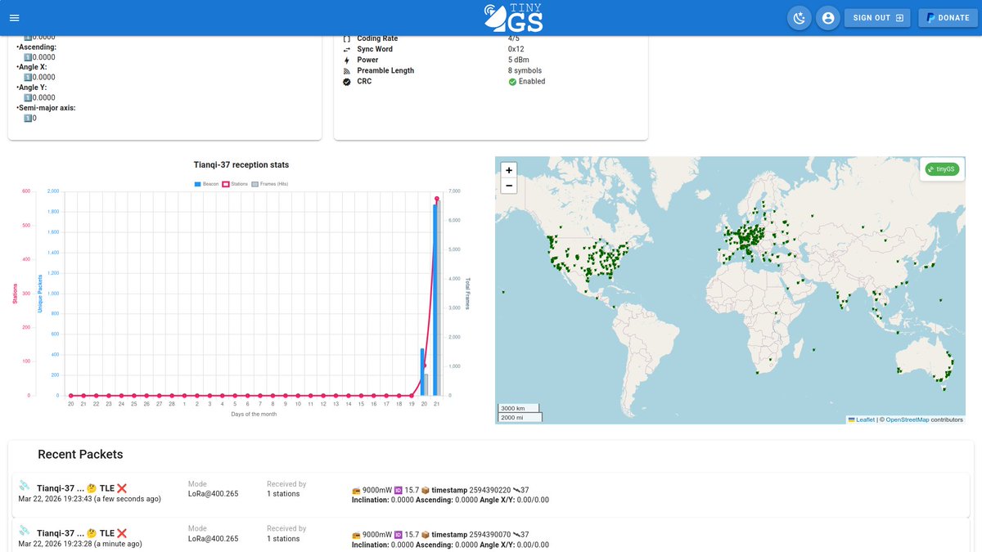Click the DONATE PayPal button

(948, 17)
